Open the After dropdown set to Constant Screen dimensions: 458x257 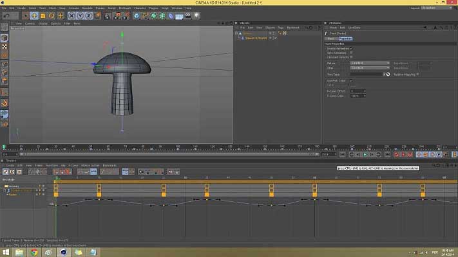(369, 67)
